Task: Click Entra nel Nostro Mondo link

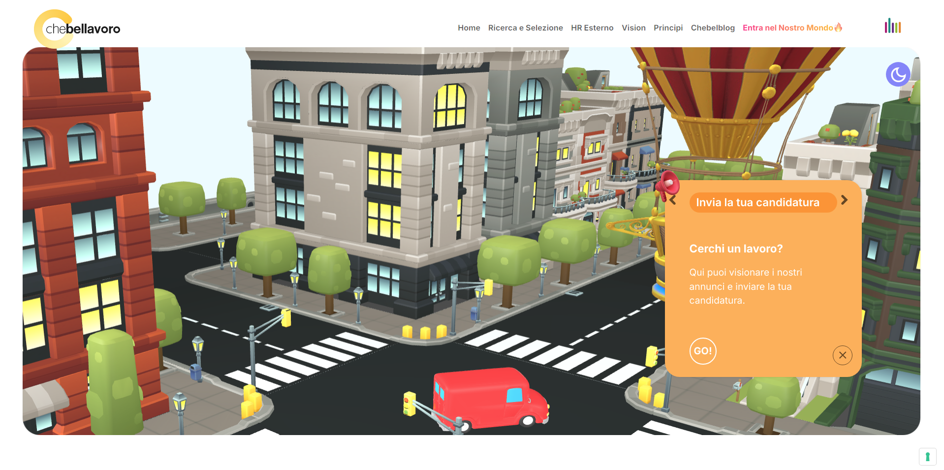Action: 792,28
